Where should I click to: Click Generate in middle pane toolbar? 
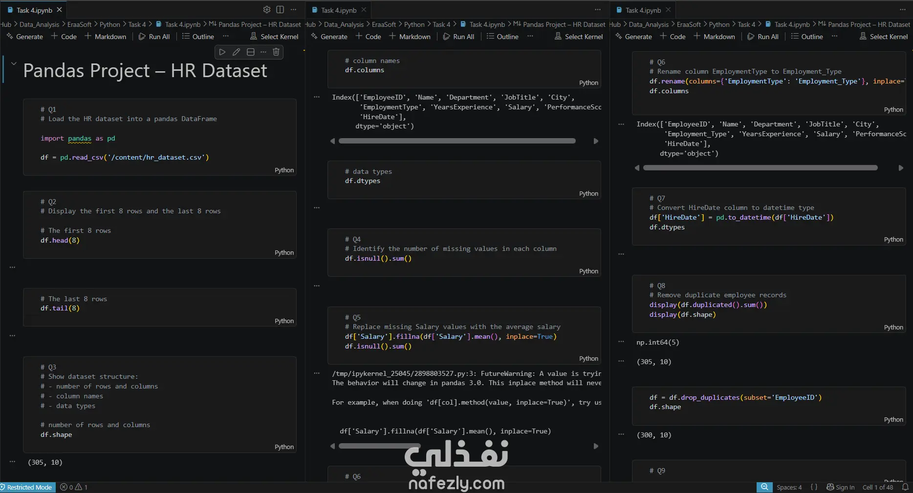pos(329,37)
